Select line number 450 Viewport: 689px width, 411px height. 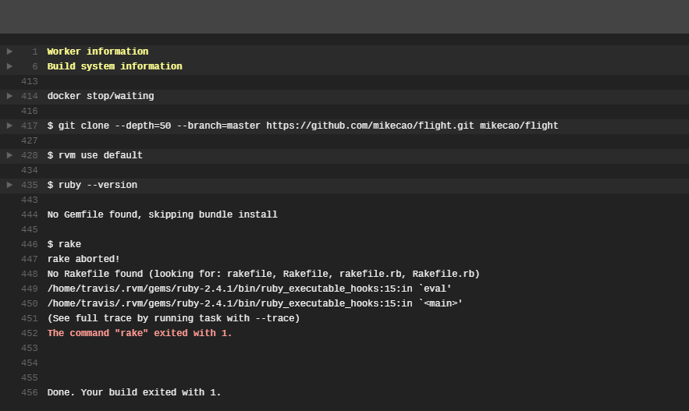pyautogui.click(x=30, y=304)
